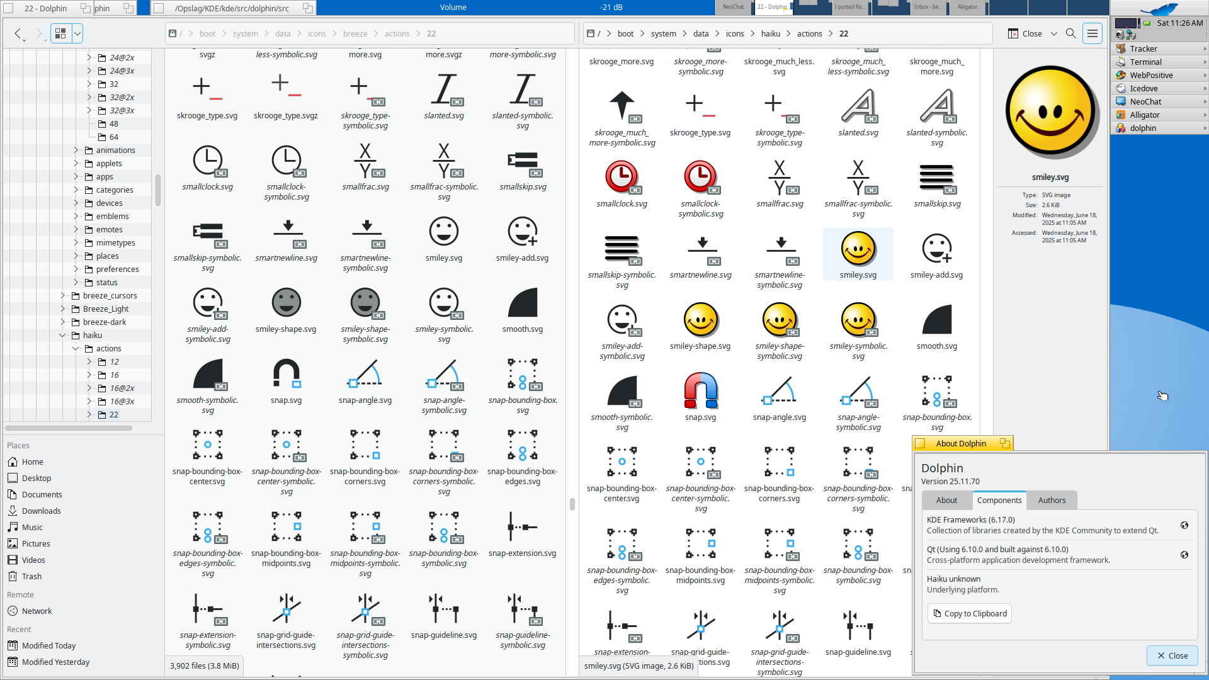1209x680 pixels.
Task: Go back with the left arrow button
Action: 18,33
